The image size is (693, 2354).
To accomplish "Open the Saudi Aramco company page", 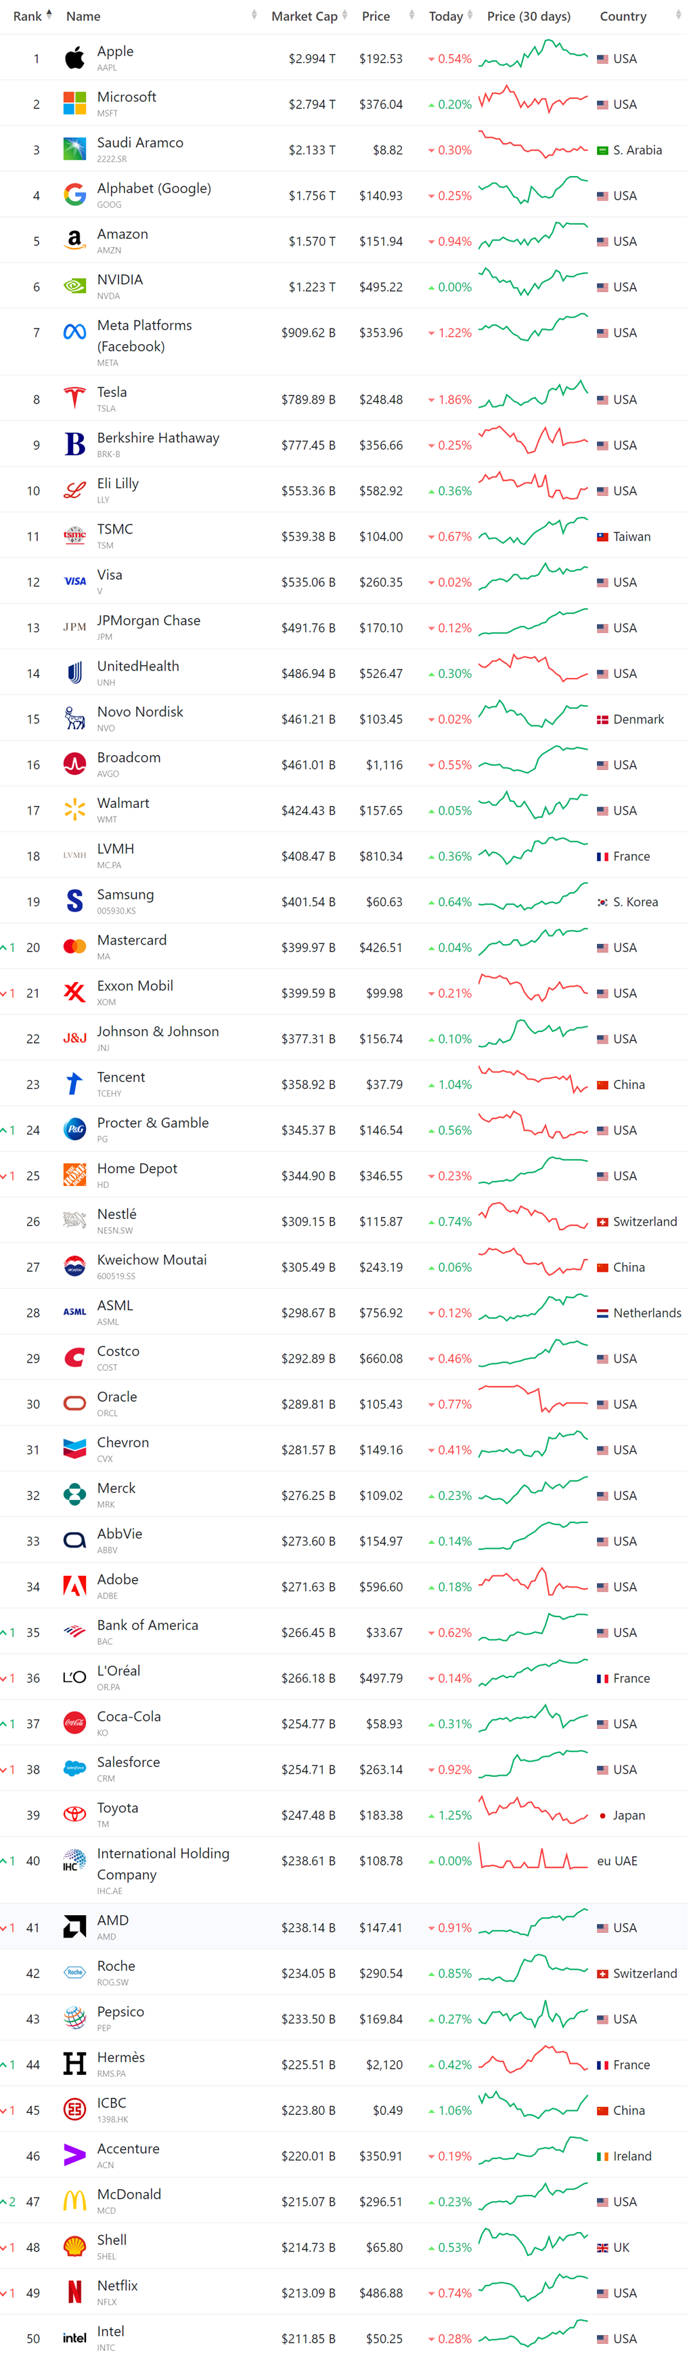I will 139,143.
